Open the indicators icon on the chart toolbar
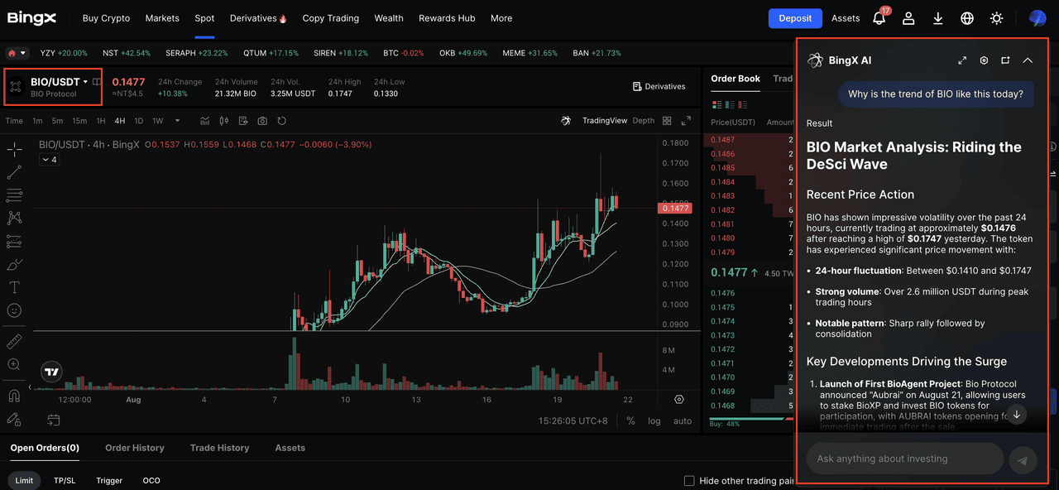This screenshot has height=490, width=1059. [x=204, y=120]
